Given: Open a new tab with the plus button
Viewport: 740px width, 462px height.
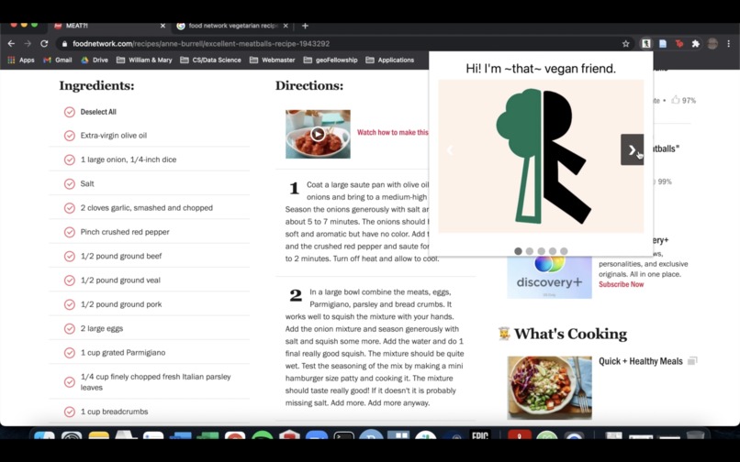Looking at the screenshot, I should click(305, 26).
